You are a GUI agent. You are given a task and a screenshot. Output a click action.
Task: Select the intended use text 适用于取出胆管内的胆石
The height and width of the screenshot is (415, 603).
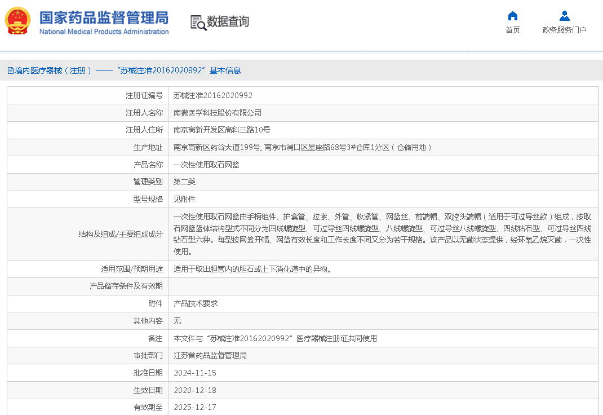252,269
